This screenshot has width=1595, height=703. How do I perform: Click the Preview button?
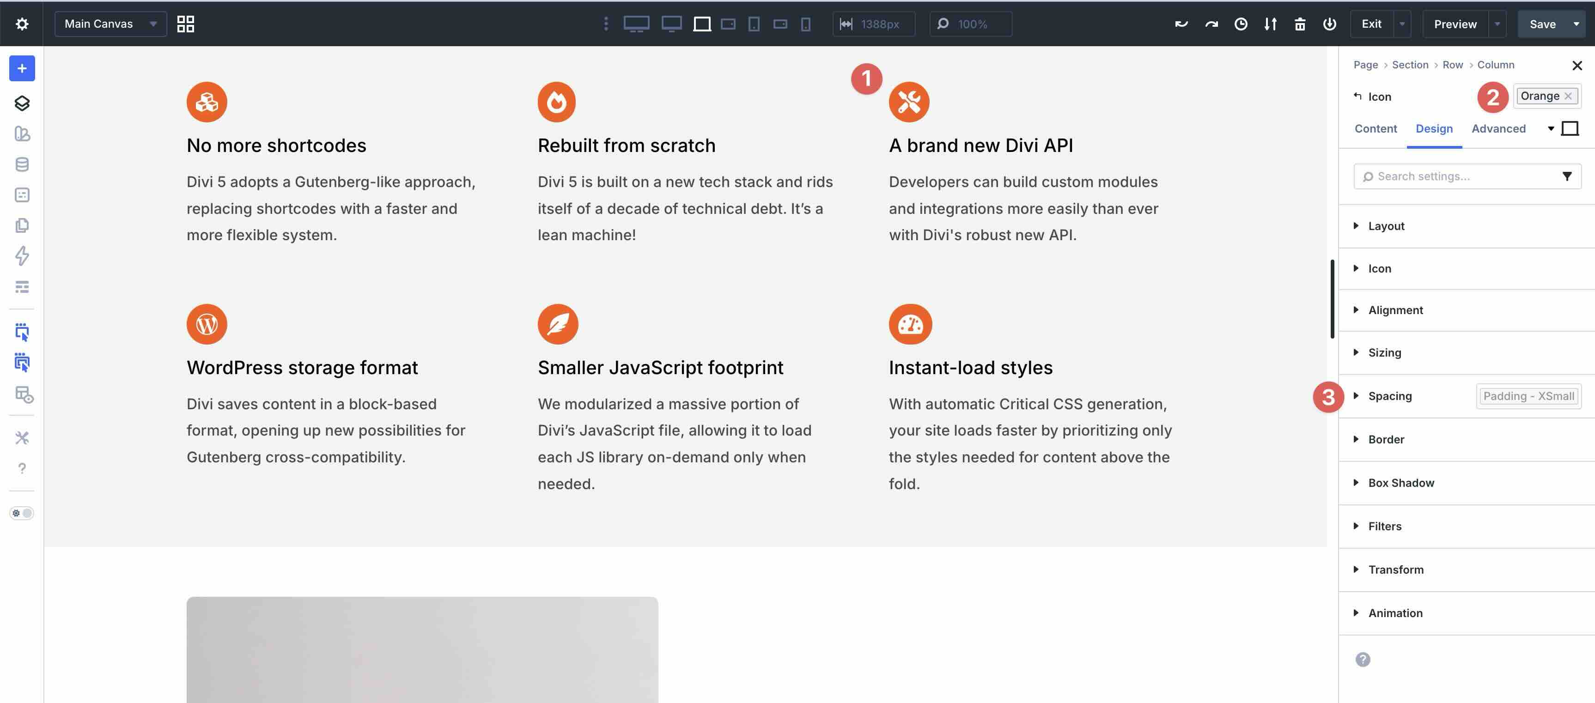(1455, 24)
